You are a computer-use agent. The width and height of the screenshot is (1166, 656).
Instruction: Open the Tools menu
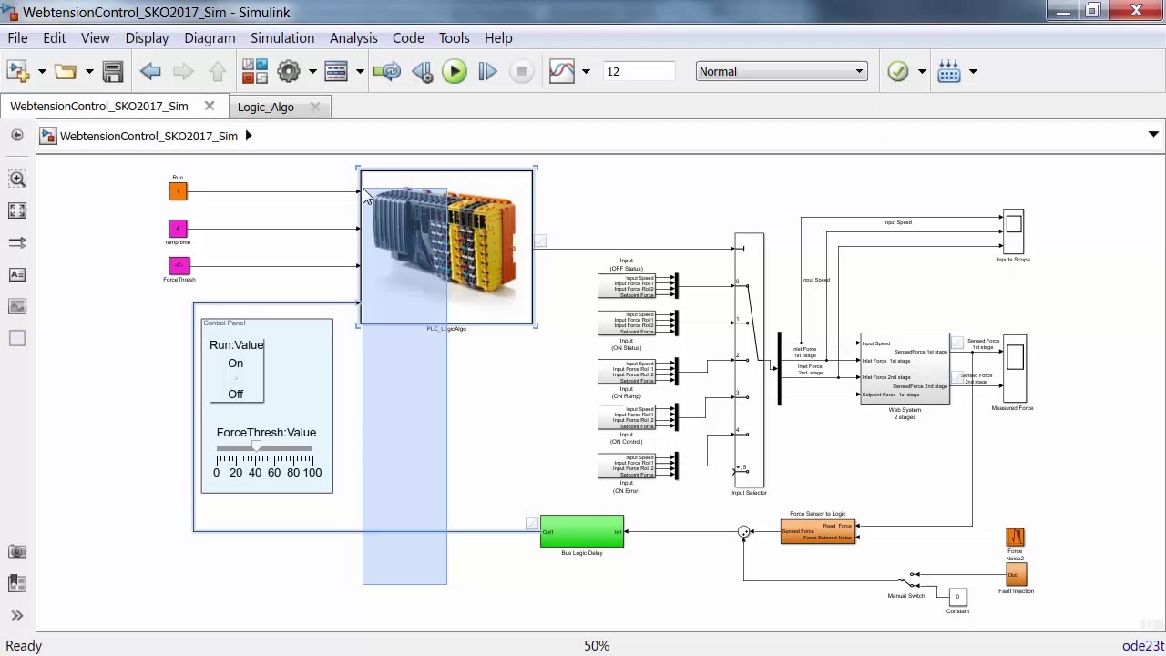pos(454,38)
